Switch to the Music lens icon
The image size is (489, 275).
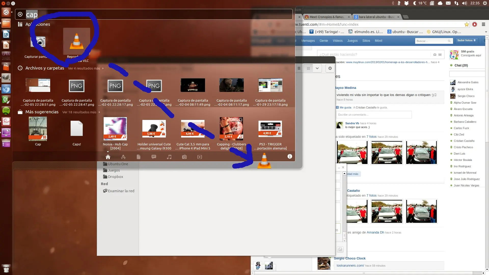[x=169, y=157]
